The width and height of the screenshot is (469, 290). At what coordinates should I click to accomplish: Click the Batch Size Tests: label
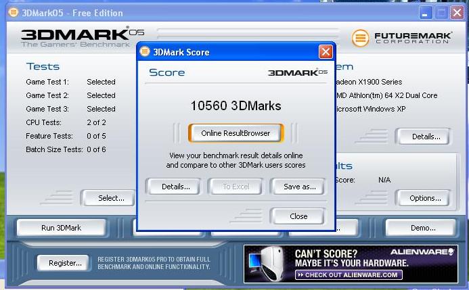(x=54, y=149)
